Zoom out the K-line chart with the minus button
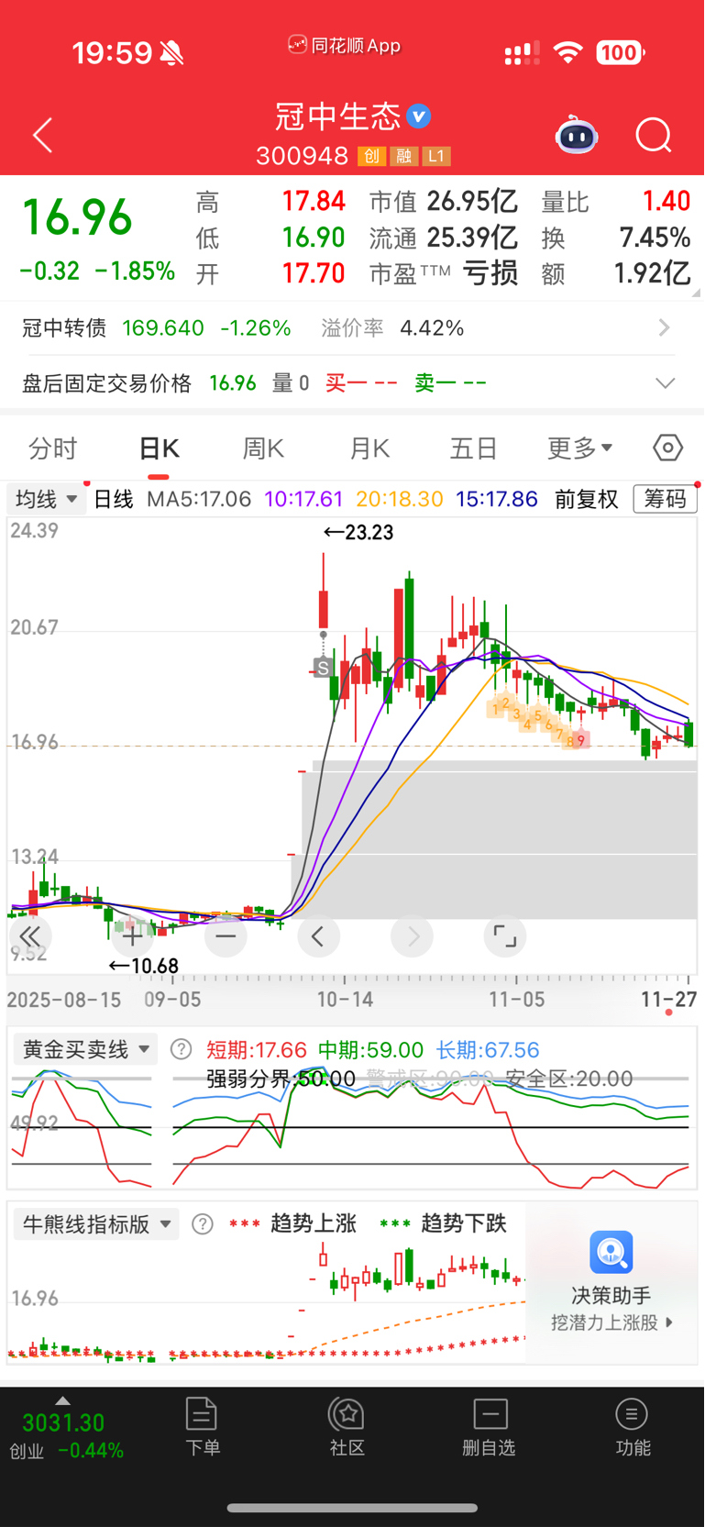The image size is (705, 1527). [226, 936]
